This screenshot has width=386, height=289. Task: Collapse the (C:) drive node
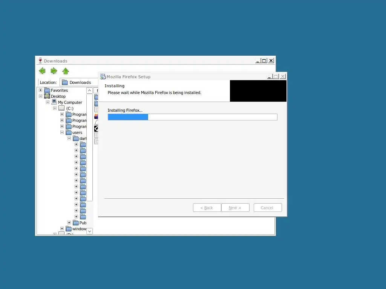tap(55, 108)
